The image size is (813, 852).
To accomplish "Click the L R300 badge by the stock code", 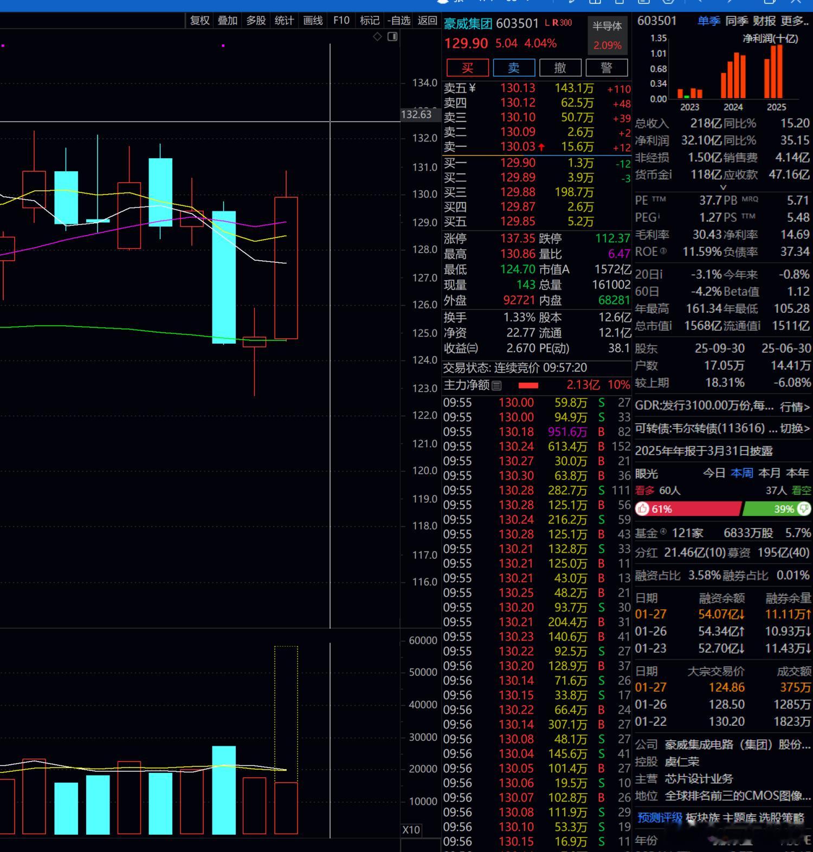I will (558, 23).
